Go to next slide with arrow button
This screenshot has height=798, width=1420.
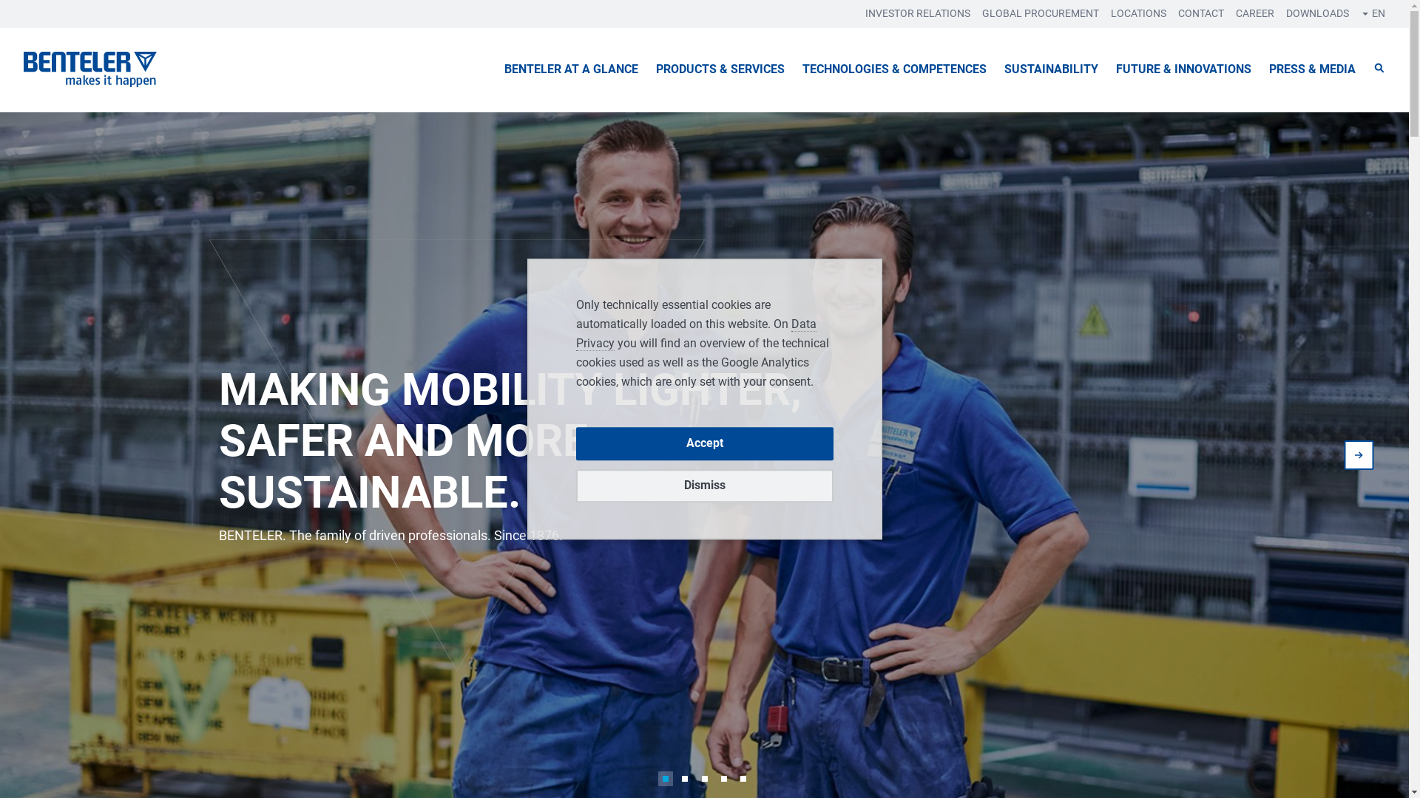tap(1359, 455)
